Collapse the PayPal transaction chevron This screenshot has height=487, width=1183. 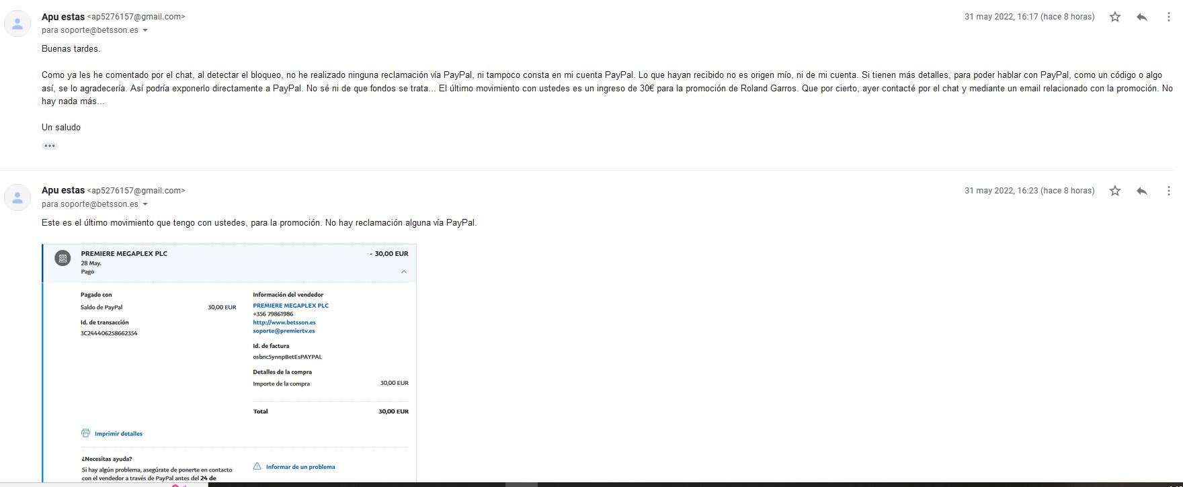point(404,271)
